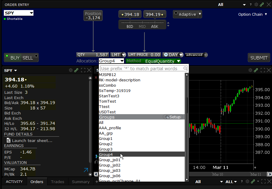Open Order Entry settings gear icon
The image size is (272, 189).
256,5
